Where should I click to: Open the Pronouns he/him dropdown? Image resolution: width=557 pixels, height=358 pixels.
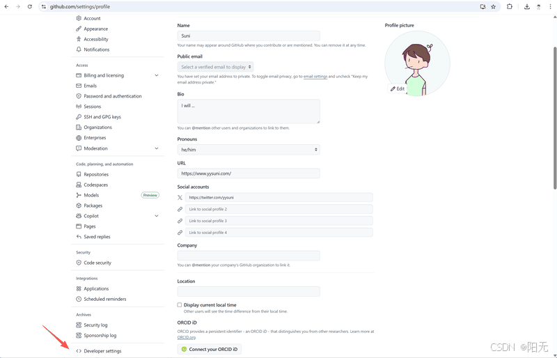point(249,150)
